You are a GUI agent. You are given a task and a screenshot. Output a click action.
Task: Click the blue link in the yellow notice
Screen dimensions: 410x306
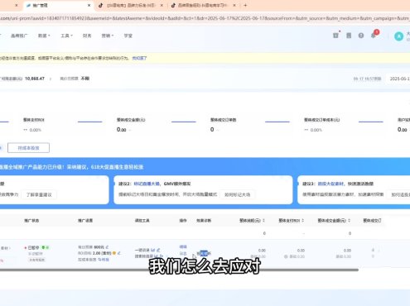point(139,58)
